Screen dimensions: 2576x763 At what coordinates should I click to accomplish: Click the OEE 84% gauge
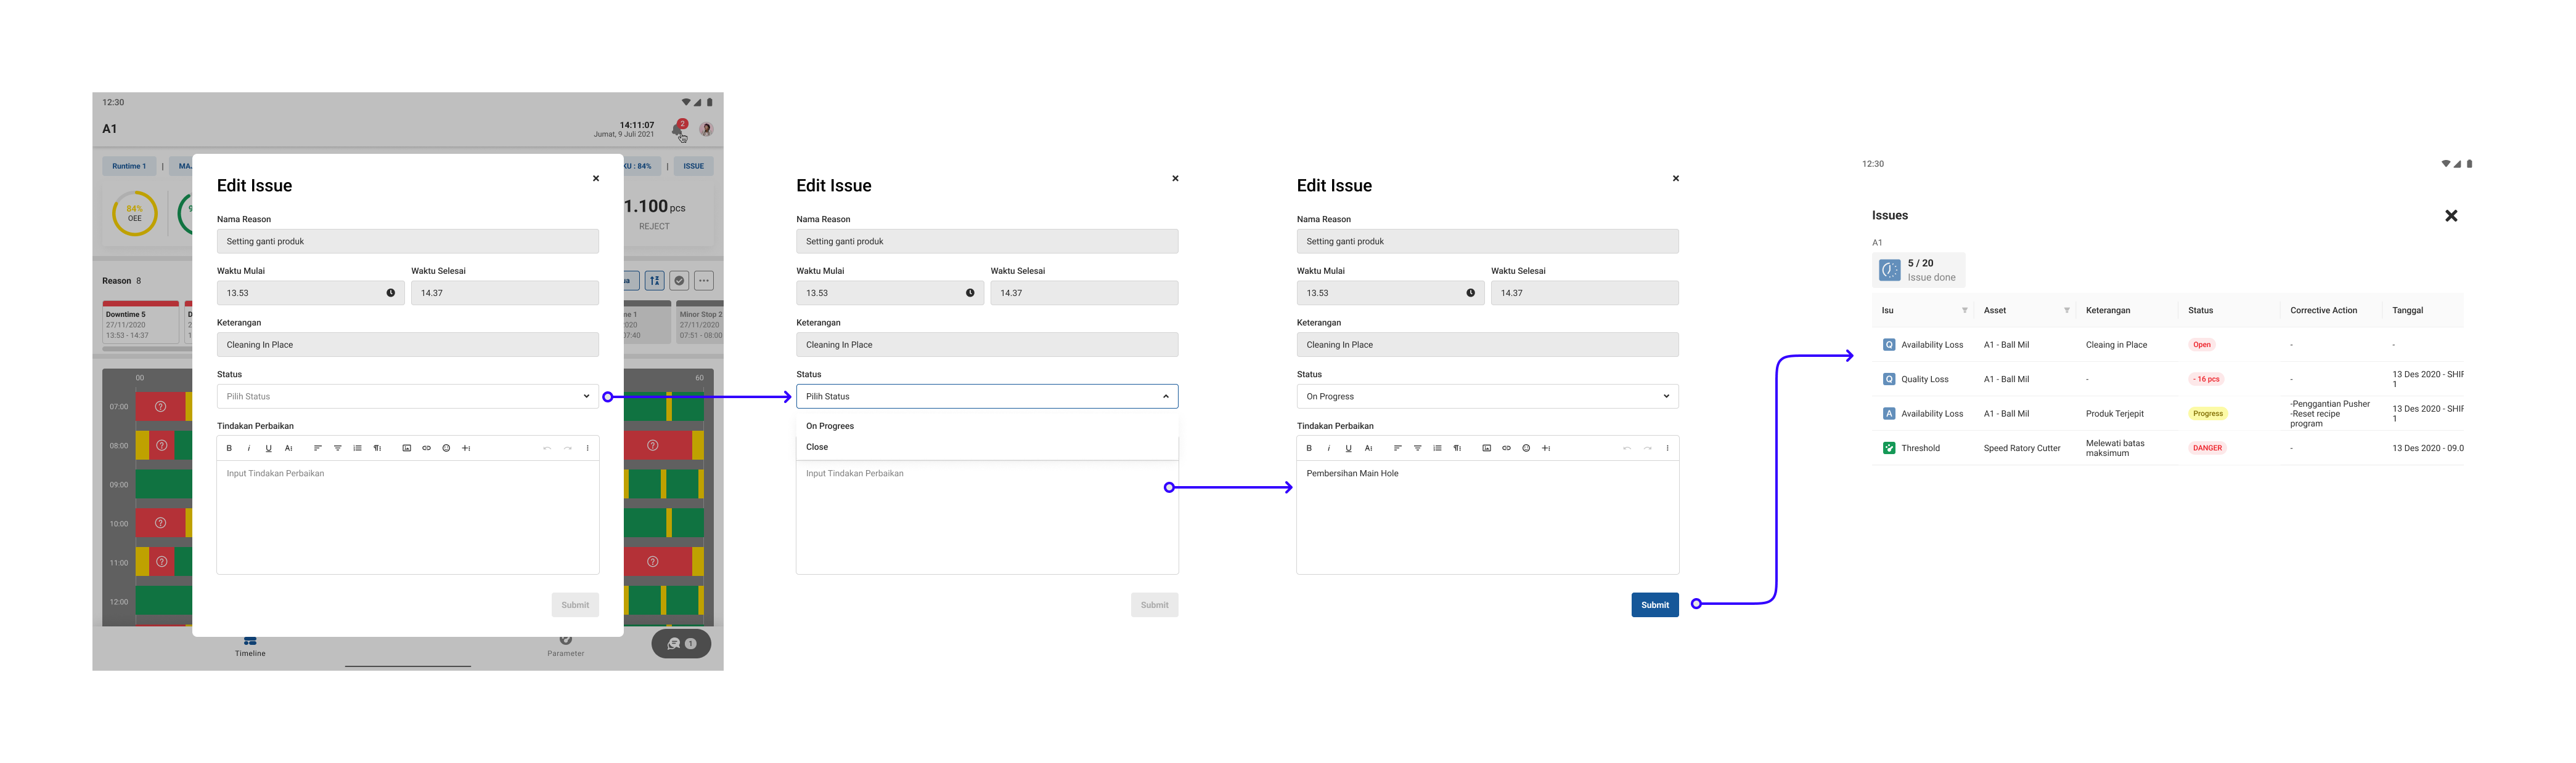tap(135, 214)
